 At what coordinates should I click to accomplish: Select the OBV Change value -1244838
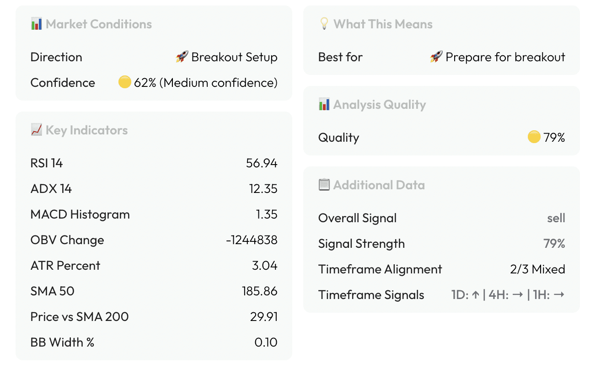click(252, 240)
